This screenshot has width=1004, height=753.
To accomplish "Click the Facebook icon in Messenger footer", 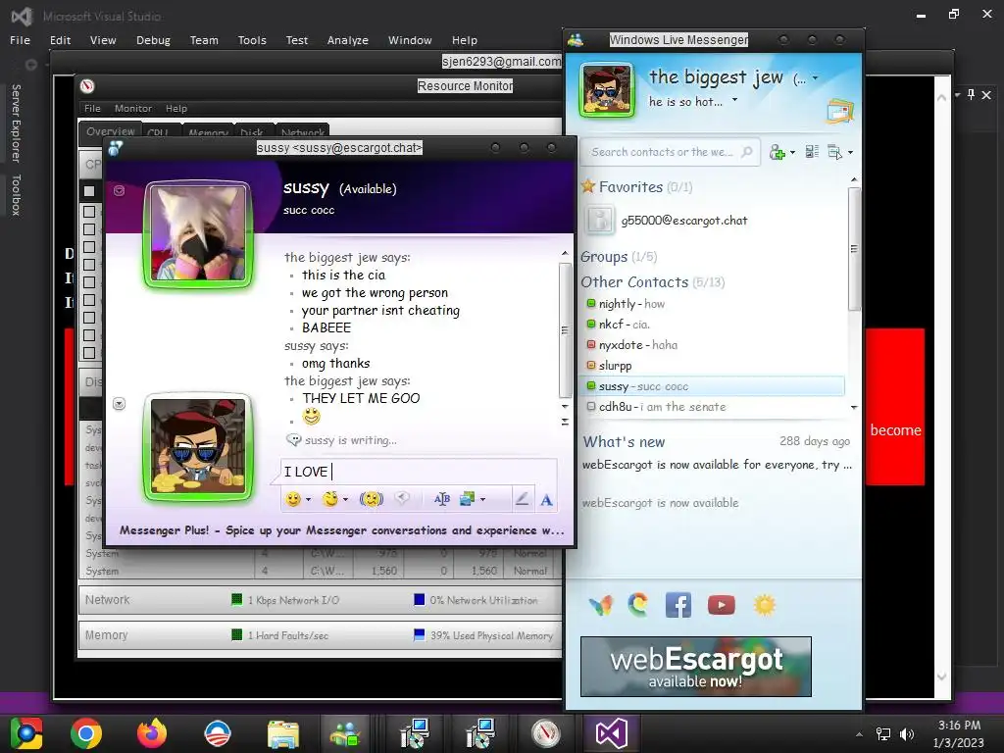I will (678, 604).
